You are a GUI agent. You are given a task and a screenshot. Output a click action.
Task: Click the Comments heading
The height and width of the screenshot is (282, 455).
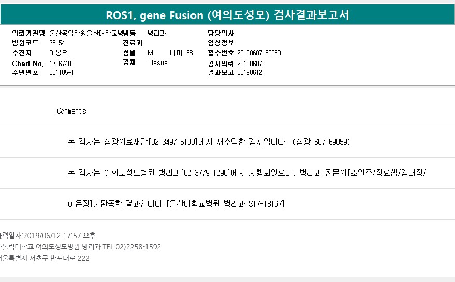point(71,111)
